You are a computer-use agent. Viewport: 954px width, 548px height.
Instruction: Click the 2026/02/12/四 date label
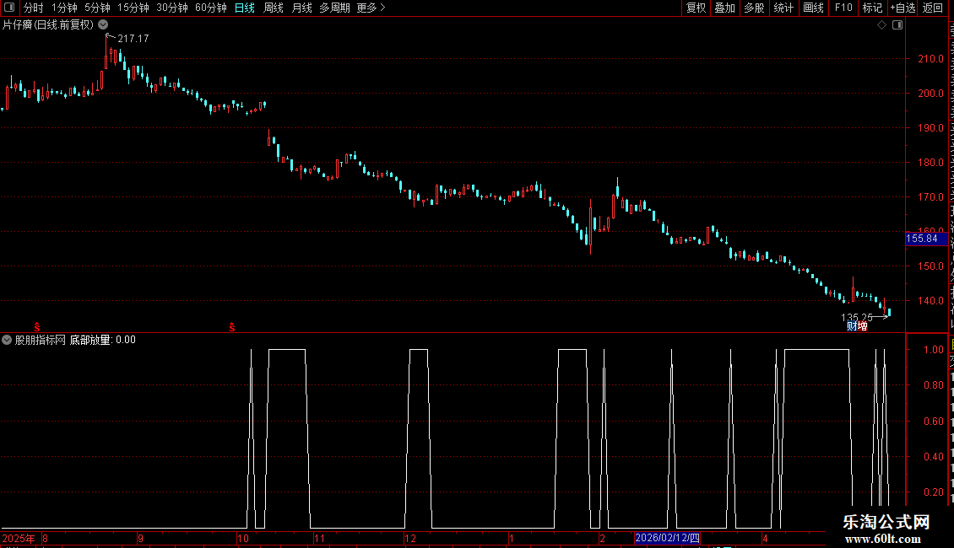coord(667,538)
